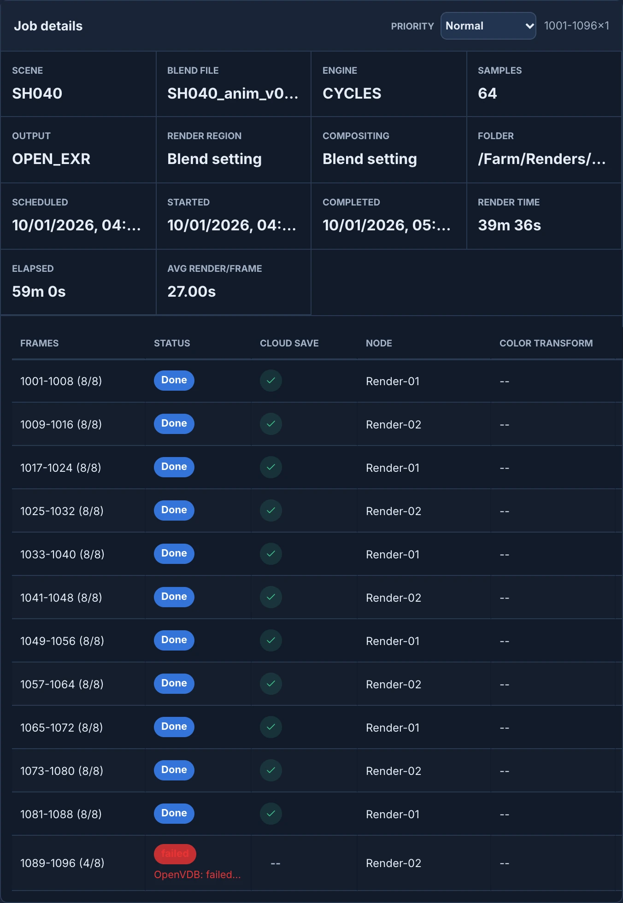
Task: Click cloud save checkmark for frames 1049-1056
Action: coord(271,640)
